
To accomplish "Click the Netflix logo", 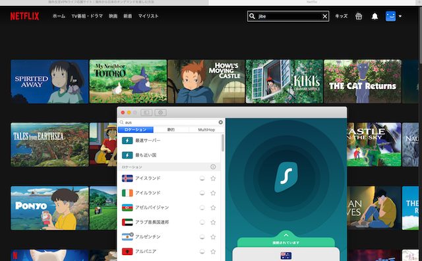I will [x=24, y=16].
